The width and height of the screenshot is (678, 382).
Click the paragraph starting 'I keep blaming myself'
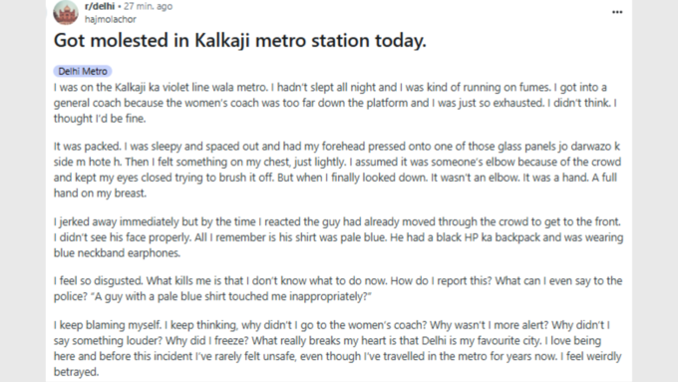(x=337, y=348)
